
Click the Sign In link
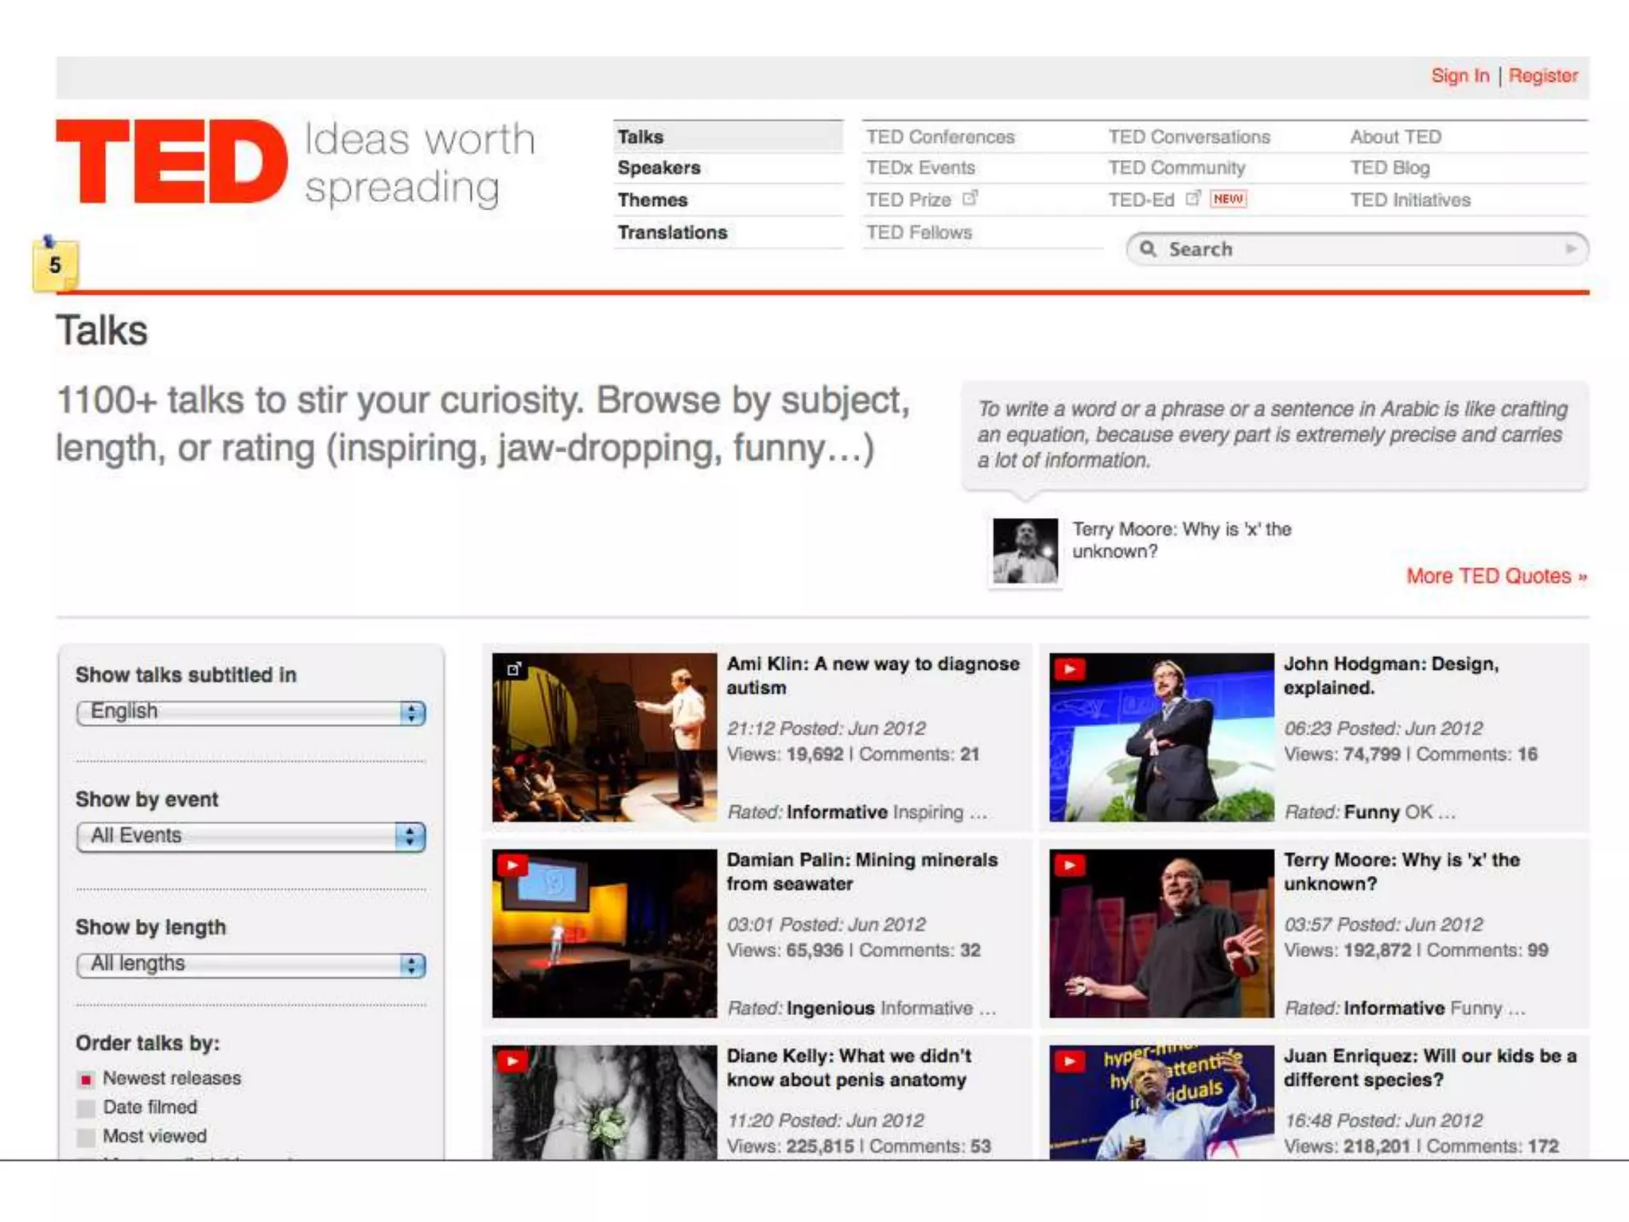(x=1460, y=76)
